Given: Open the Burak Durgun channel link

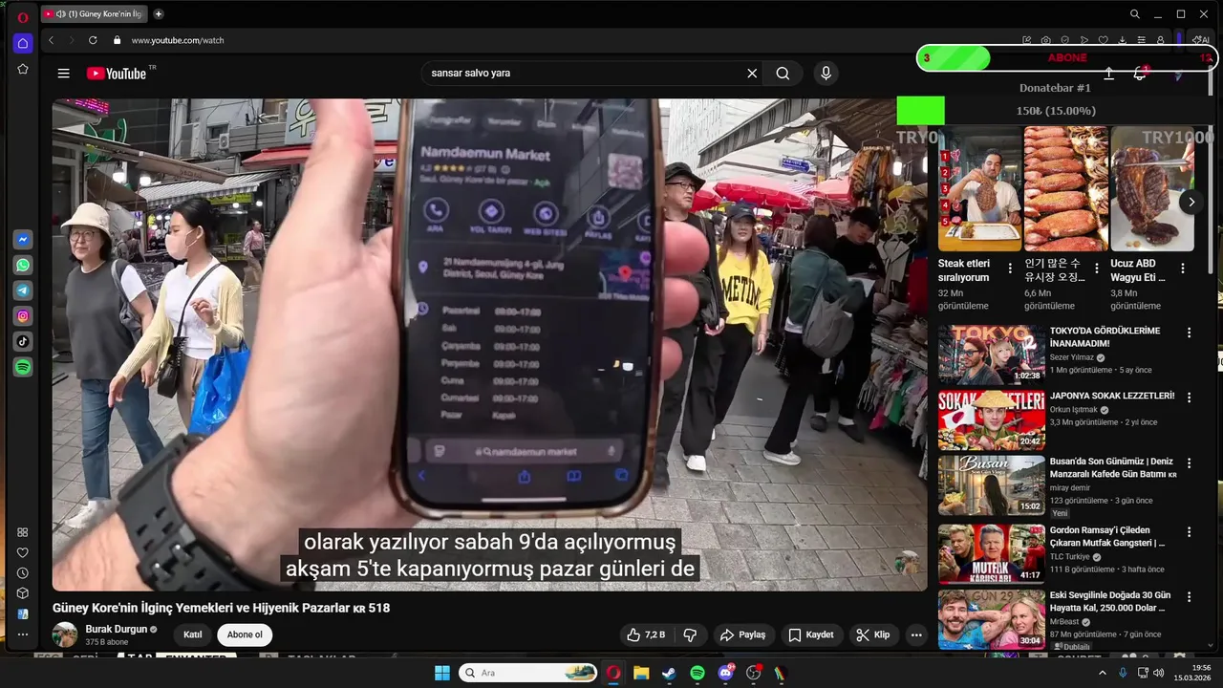Looking at the screenshot, I should click(117, 629).
